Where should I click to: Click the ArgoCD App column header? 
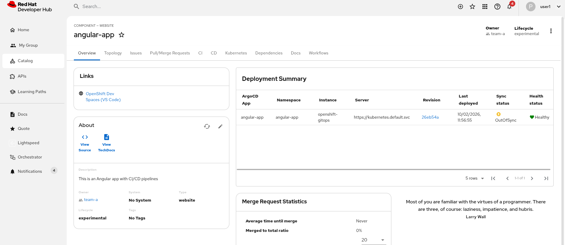tap(250, 100)
